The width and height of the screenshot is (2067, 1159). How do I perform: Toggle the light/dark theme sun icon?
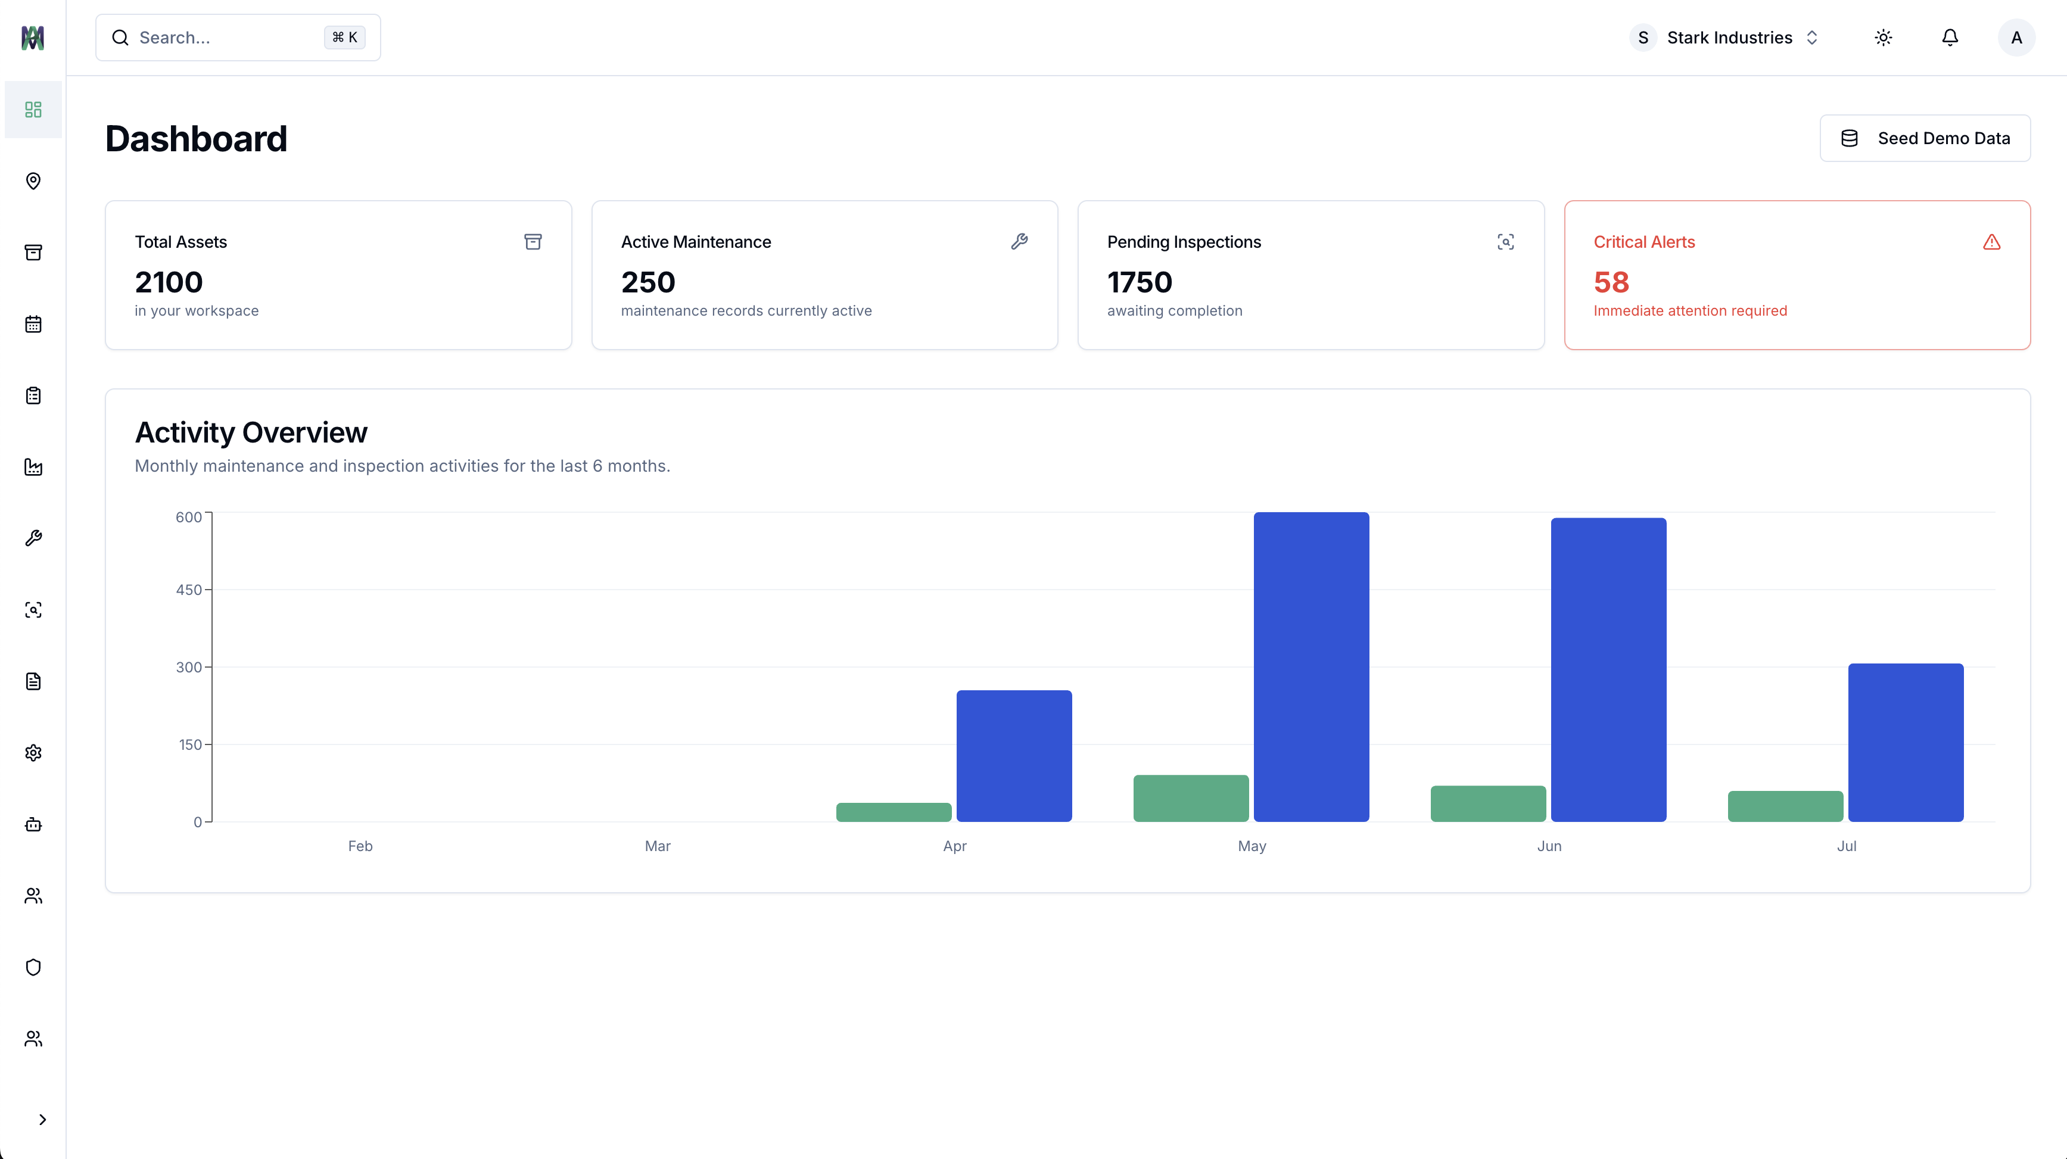[x=1884, y=38]
